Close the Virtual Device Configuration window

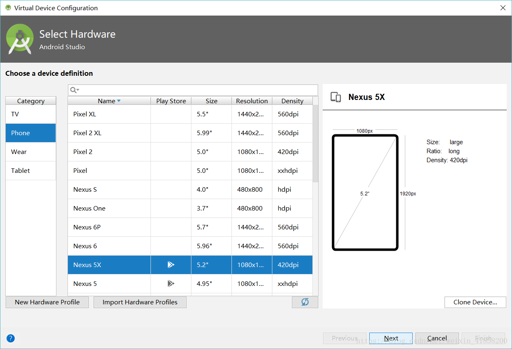503,8
